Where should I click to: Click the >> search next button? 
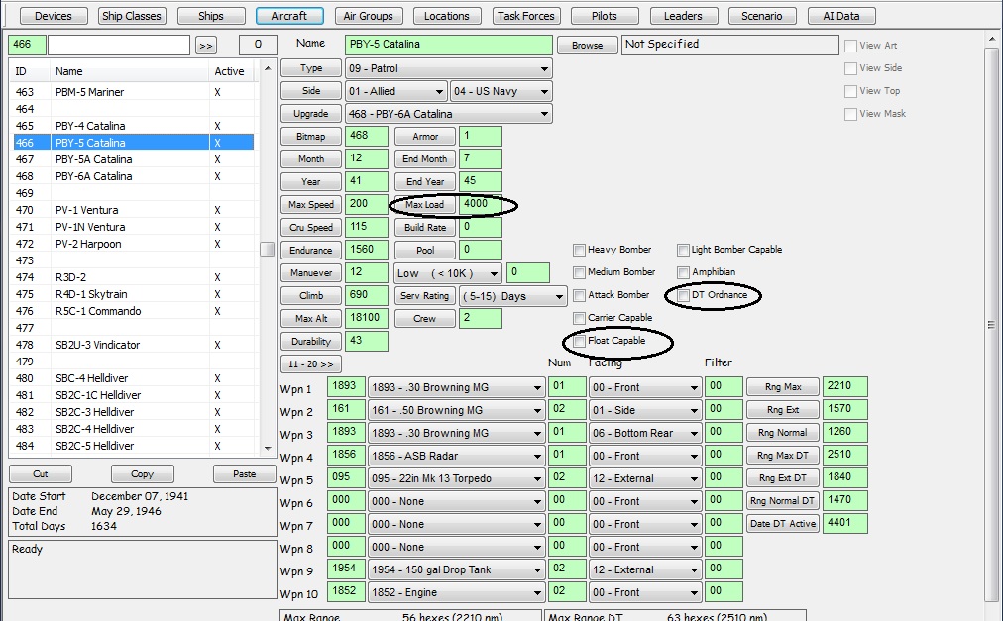[205, 46]
